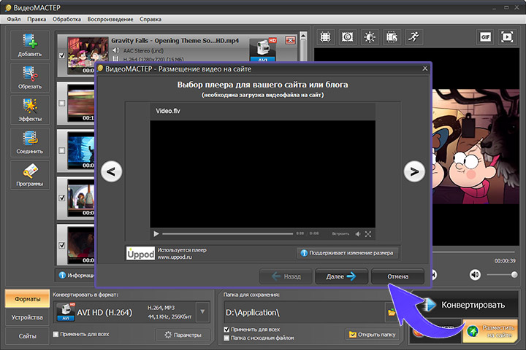
Task: Create a GIF with the GIF icon
Action: (485, 37)
